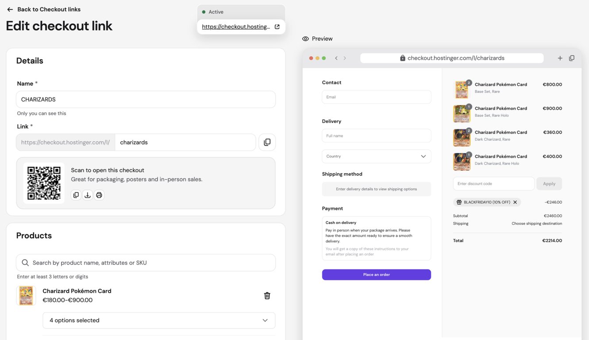The image size is (589, 340).
Task: Click the back arrow beside Checkout links
Action: 10,9
